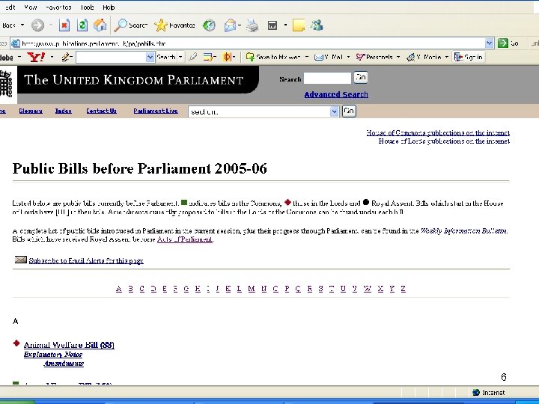Click the Mail envelope toolbar icon

coord(230,25)
